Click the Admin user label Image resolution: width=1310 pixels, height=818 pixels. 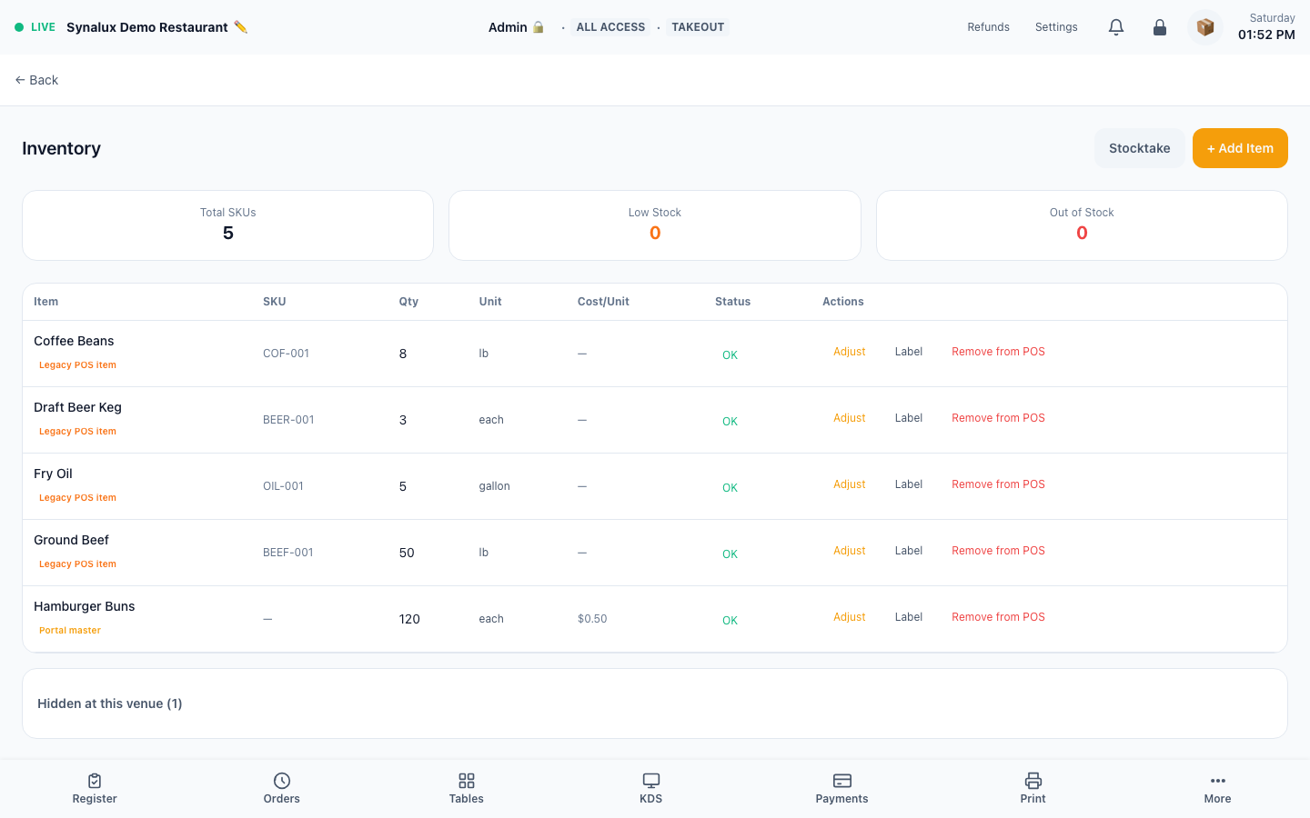click(x=516, y=27)
